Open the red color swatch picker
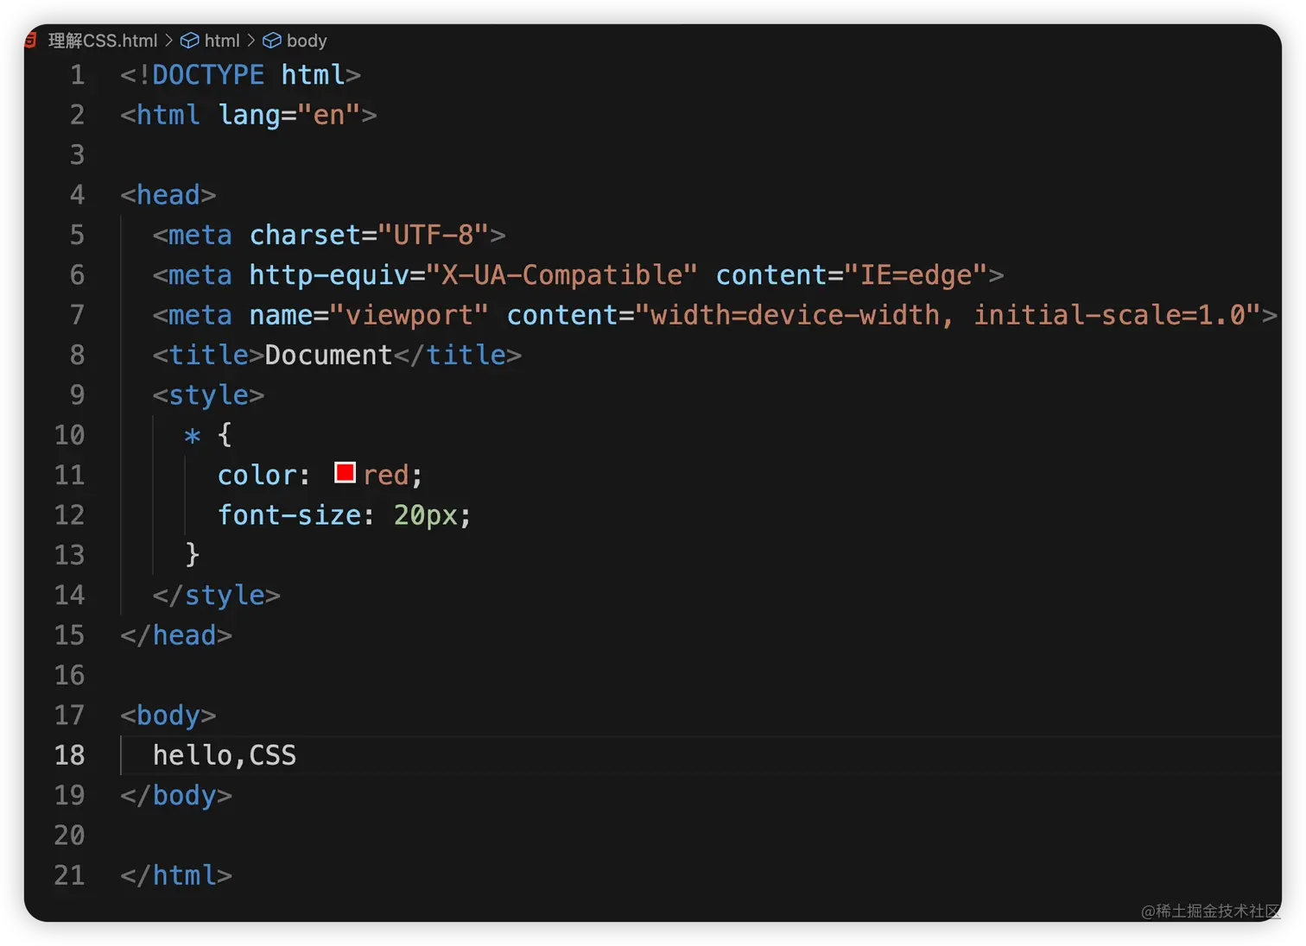Image resolution: width=1306 pixels, height=946 pixels. [345, 473]
